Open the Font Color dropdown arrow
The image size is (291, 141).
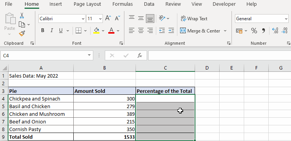(118, 31)
